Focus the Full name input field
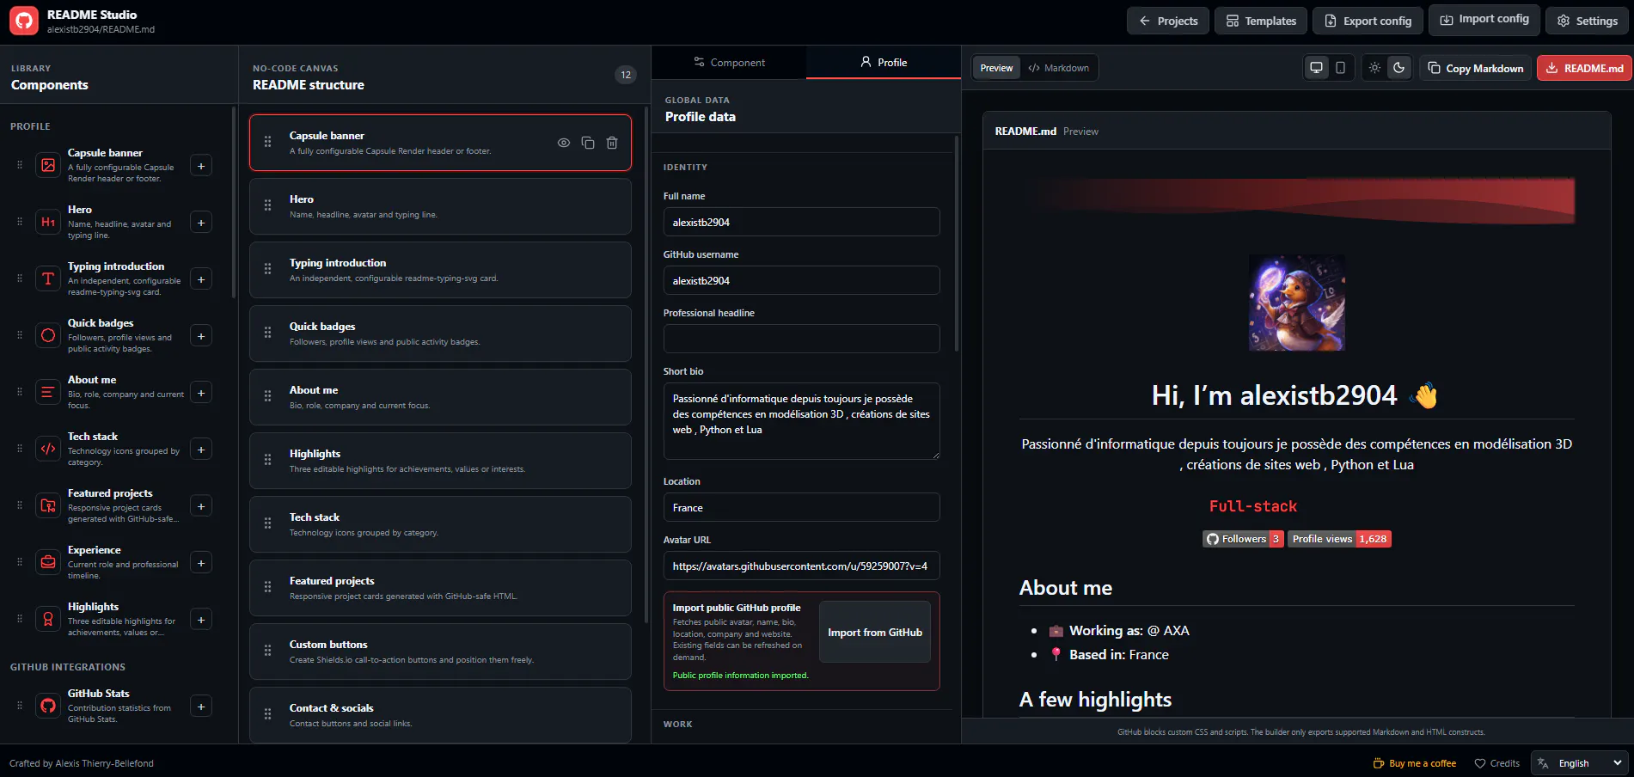The width and height of the screenshot is (1634, 777). (801, 222)
